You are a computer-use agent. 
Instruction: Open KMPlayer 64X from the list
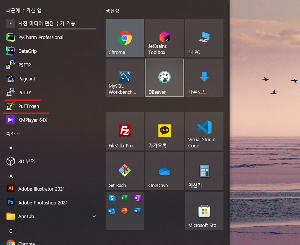(51, 120)
